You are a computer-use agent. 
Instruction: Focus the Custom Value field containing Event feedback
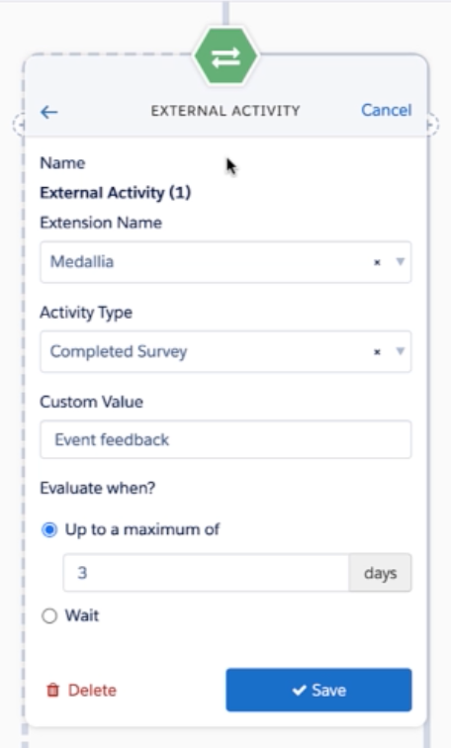(x=225, y=439)
